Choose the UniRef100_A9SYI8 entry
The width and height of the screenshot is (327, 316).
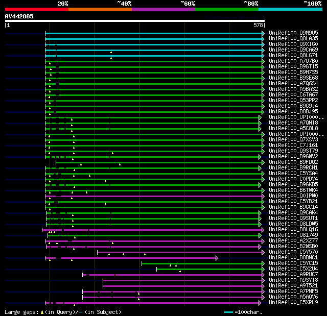[x=293, y=280]
